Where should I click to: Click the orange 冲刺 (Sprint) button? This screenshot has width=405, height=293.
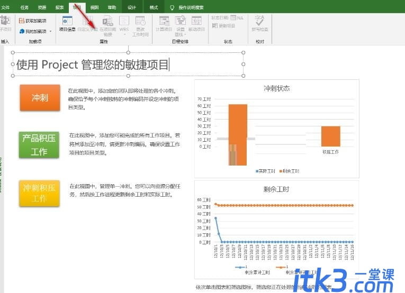tap(40, 98)
